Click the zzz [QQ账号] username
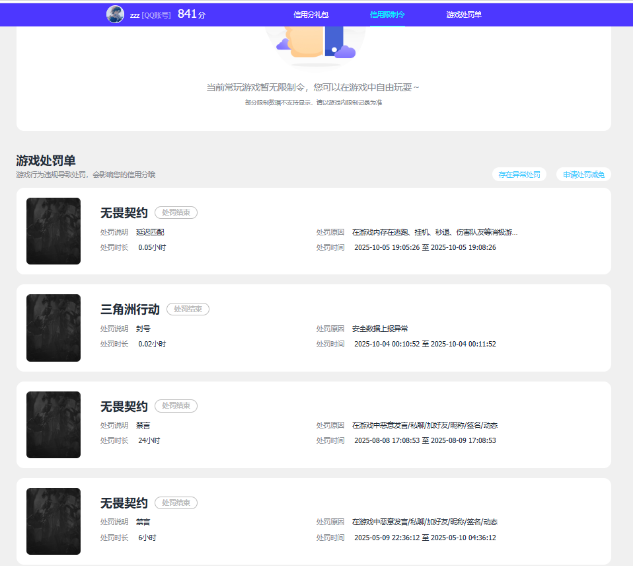 pyautogui.click(x=150, y=15)
